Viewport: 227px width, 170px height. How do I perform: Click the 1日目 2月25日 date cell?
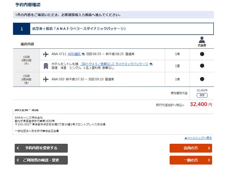tap(26, 60)
